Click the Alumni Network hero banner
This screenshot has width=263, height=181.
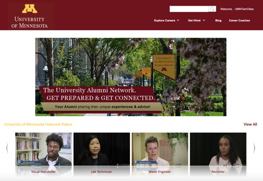tap(131, 77)
